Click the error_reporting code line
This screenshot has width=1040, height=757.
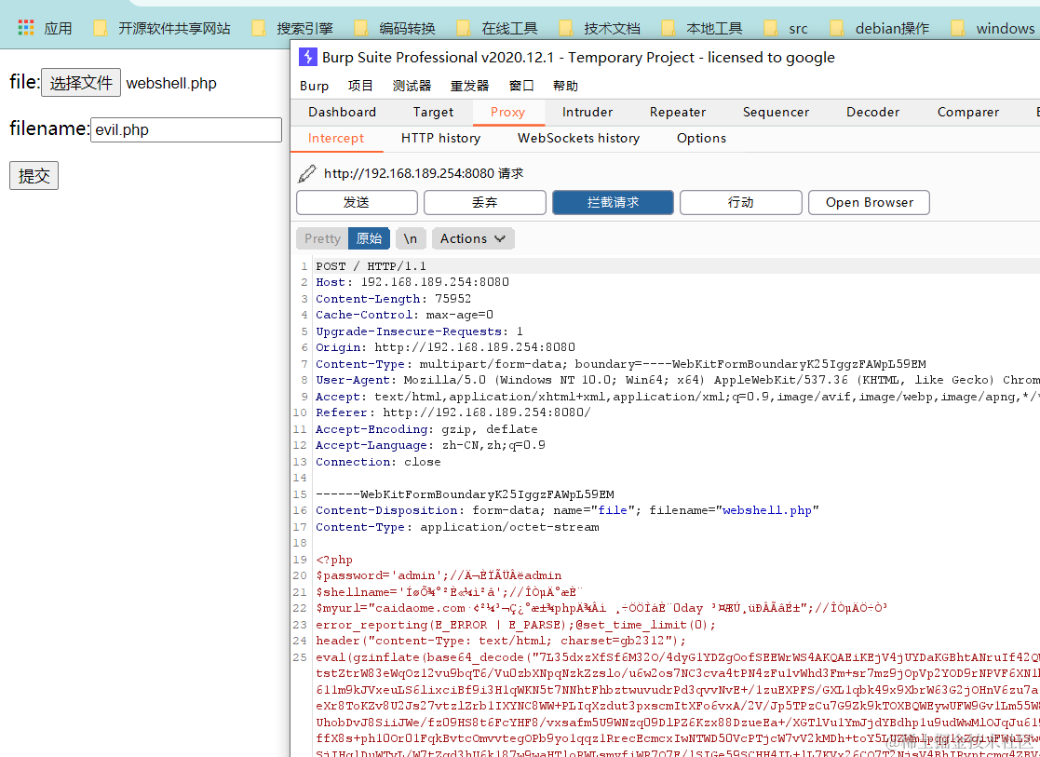[x=516, y=624]
